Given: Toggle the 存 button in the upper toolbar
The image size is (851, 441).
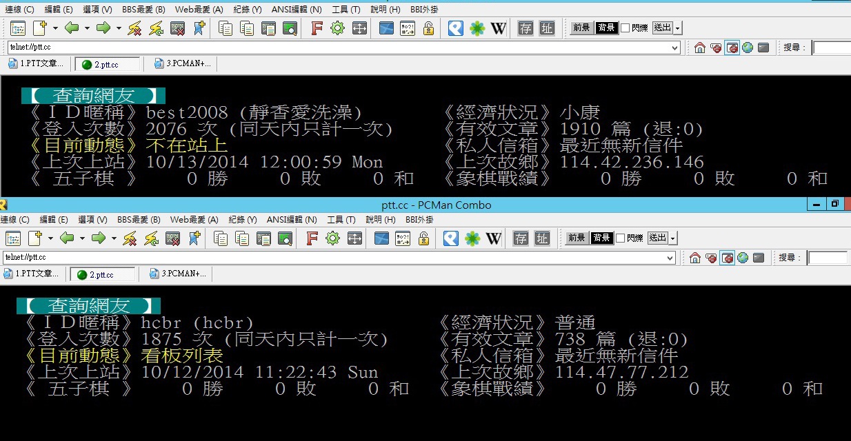Looking at the screenshot, I should [525, 28].
